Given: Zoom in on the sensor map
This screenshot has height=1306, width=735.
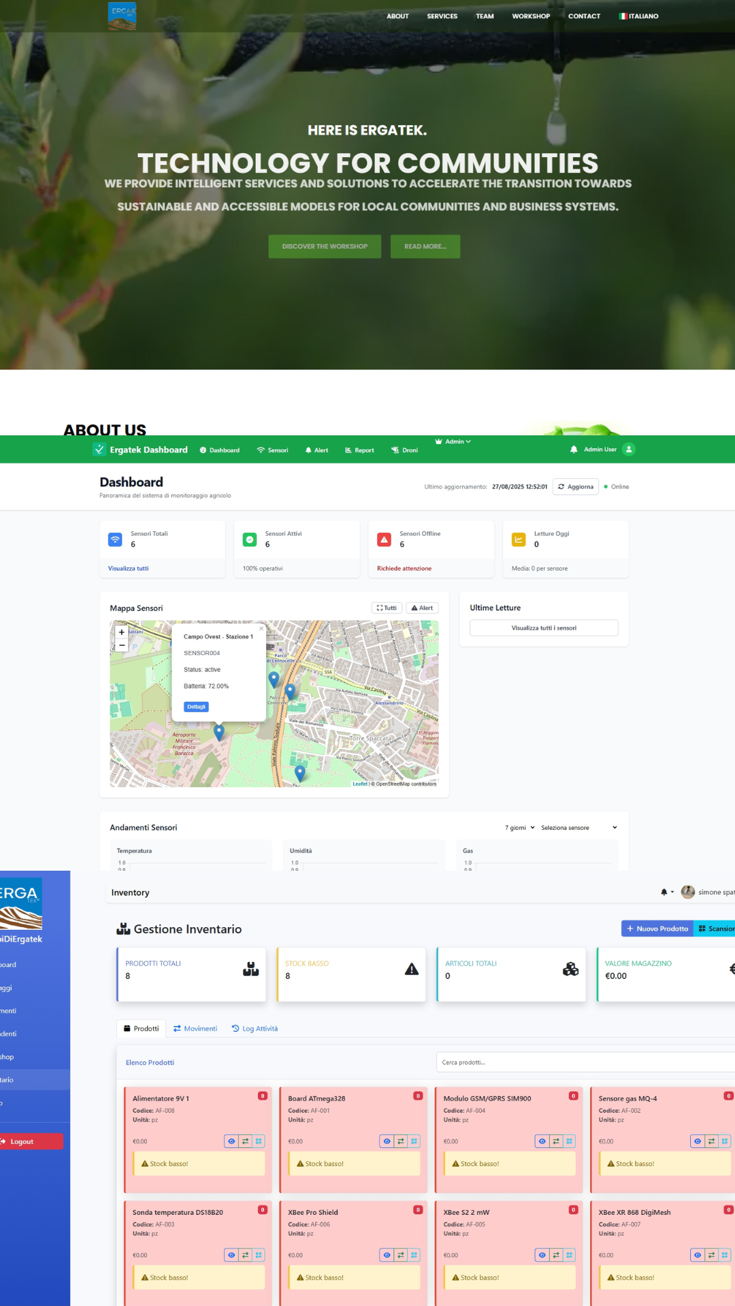Looking at the screenshot, I should 122,633.
